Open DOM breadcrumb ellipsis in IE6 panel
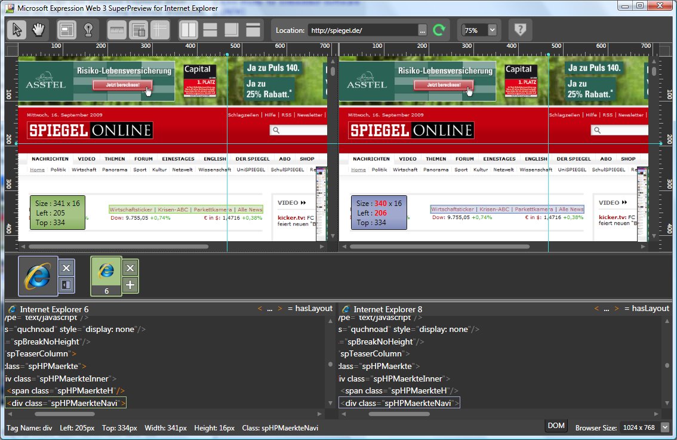Screen dimensions: 677x440 pyautogui.click(x=270, y=309)
